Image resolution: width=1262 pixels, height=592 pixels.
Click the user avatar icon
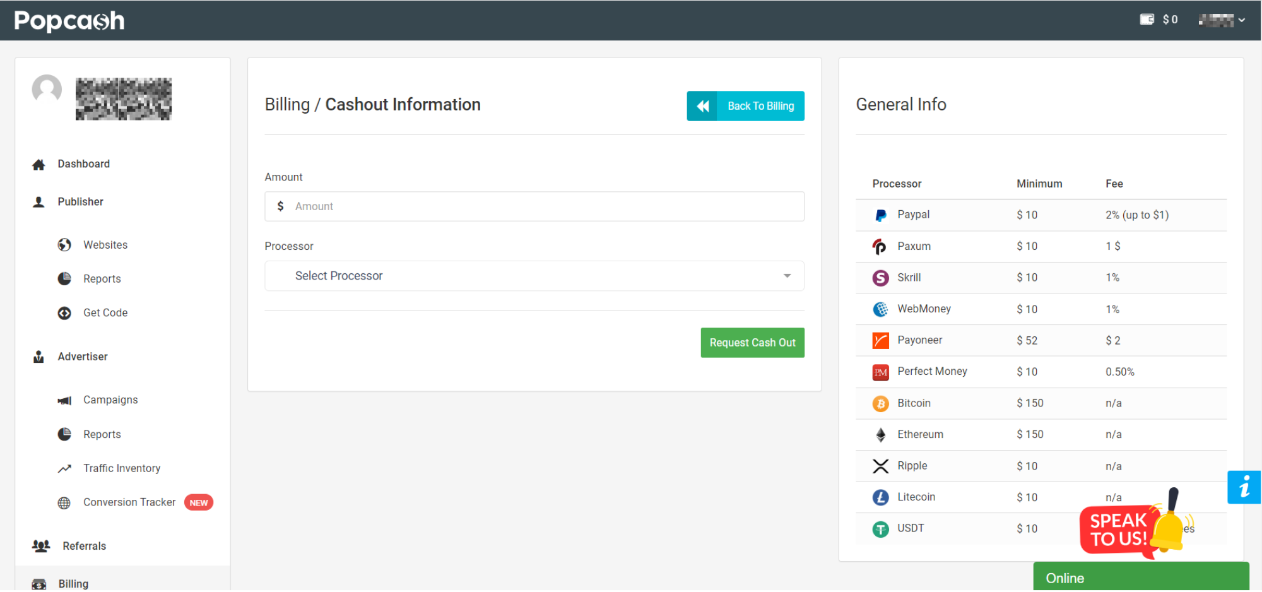pyautogui.click(x=47, y=89)
